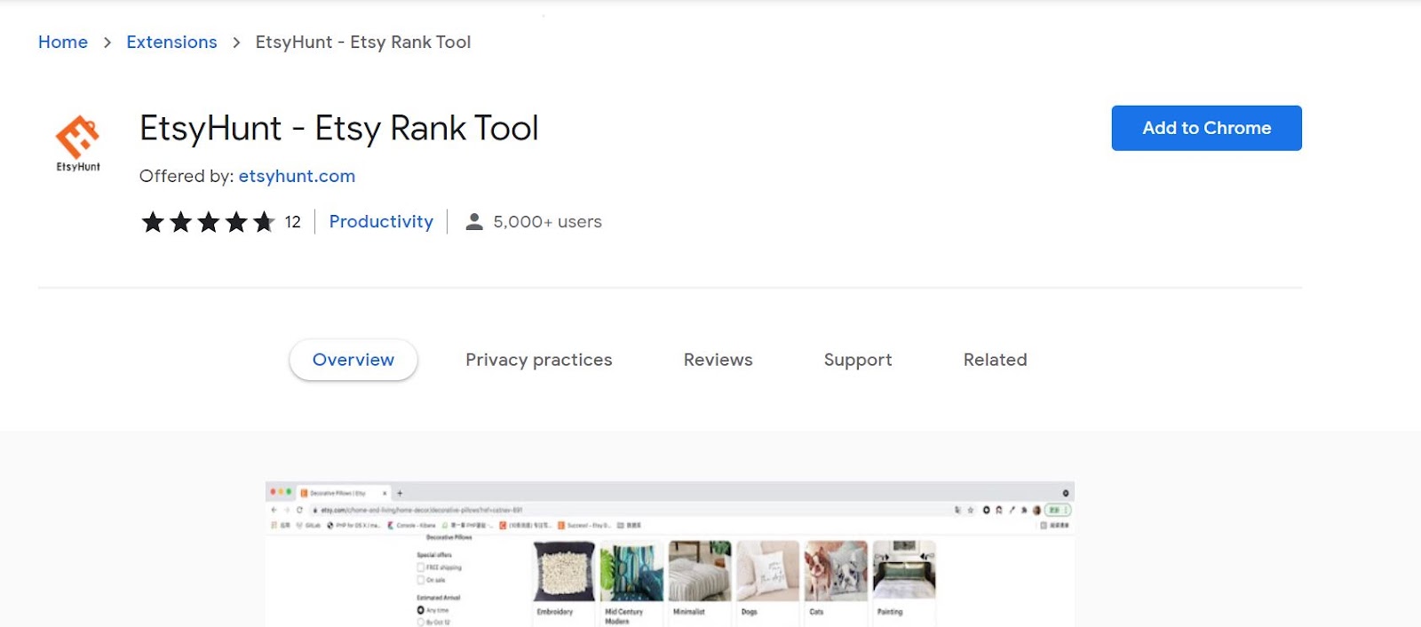Click the rating count 12

click(x=293, y=222)
